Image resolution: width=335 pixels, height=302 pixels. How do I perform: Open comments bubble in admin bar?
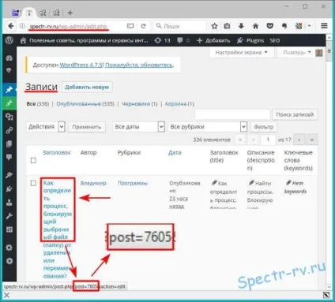click(x=183, y=40)
